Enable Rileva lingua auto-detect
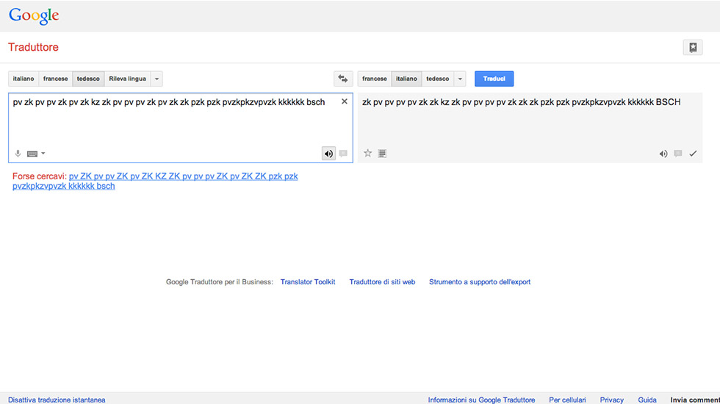 127,79
